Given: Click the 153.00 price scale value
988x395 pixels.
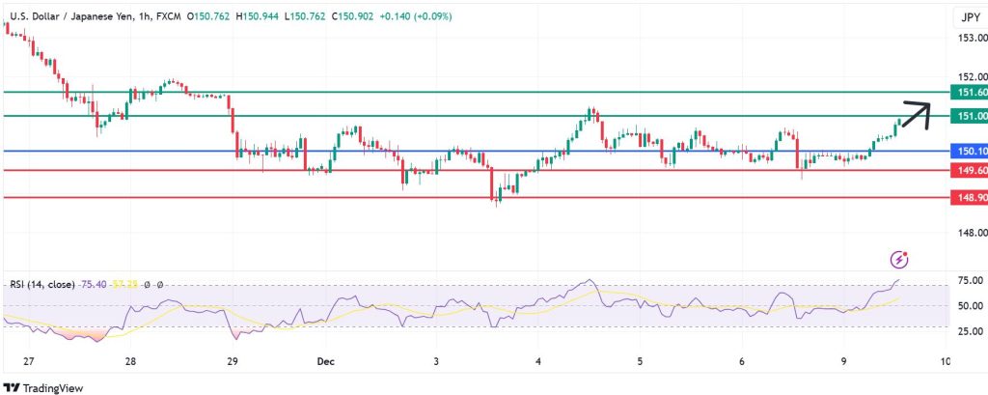Looking at the screenshot, I should 969,38.
